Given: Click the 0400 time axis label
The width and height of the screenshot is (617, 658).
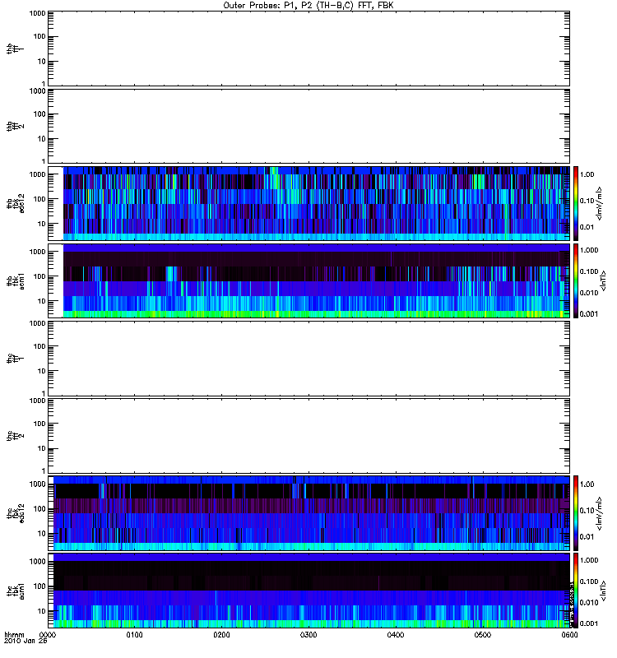Looking at the screenshot, I should [x=396, y=635].
